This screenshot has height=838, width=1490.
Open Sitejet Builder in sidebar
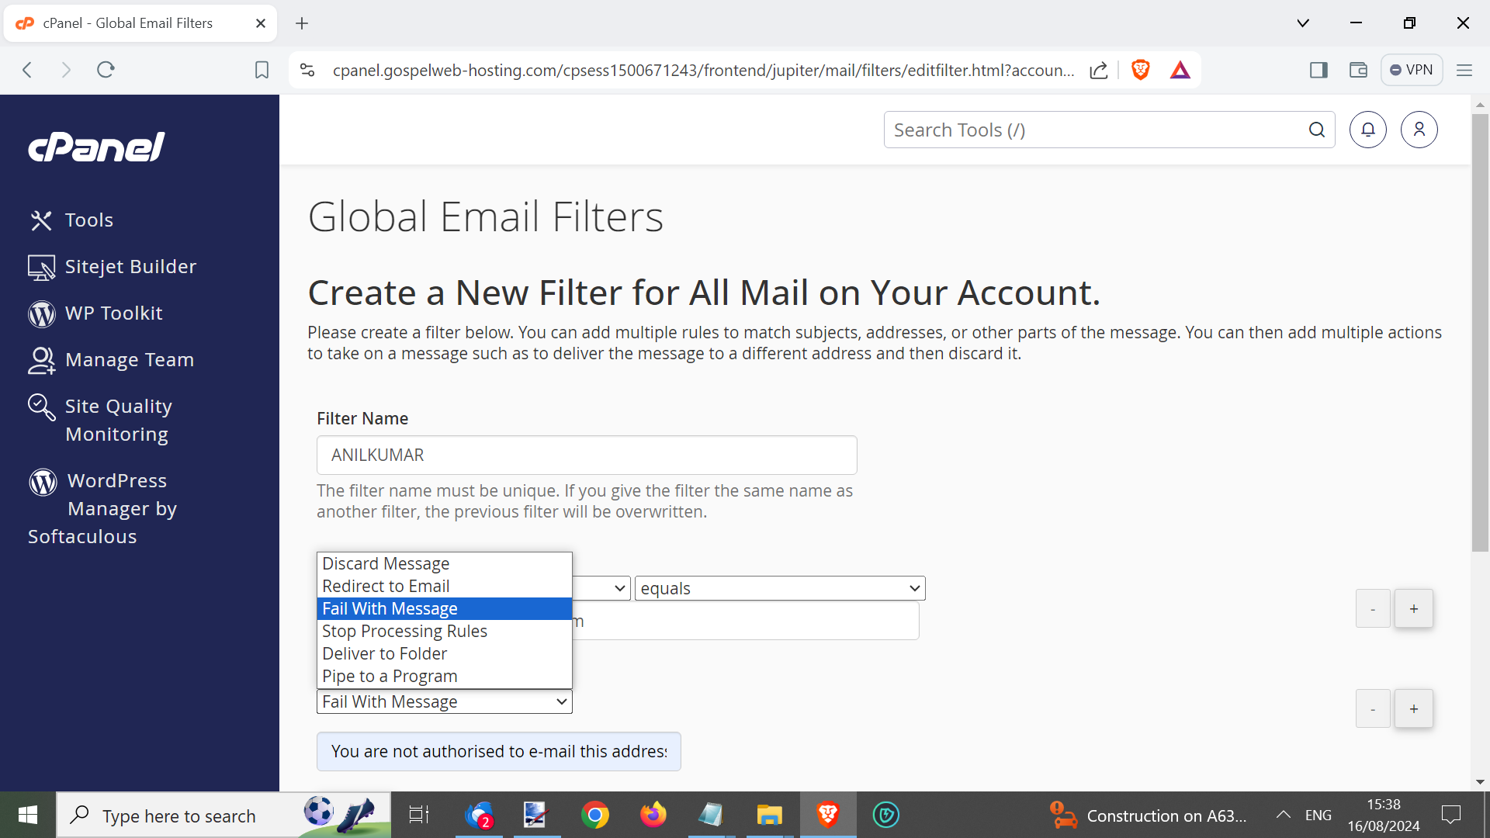[130, 266]
